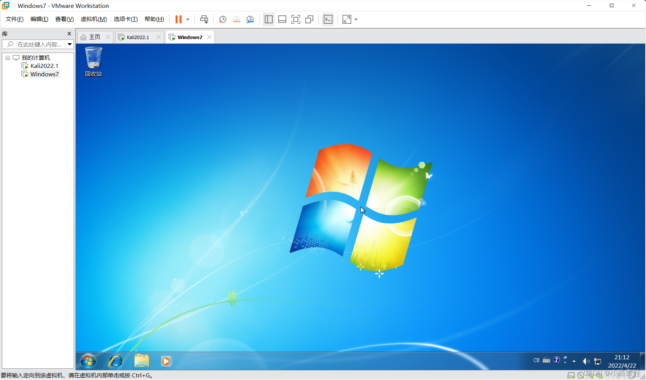Click the guest network tray icon
The width and height of the screenshot is (646, 380).
point(598,361)
